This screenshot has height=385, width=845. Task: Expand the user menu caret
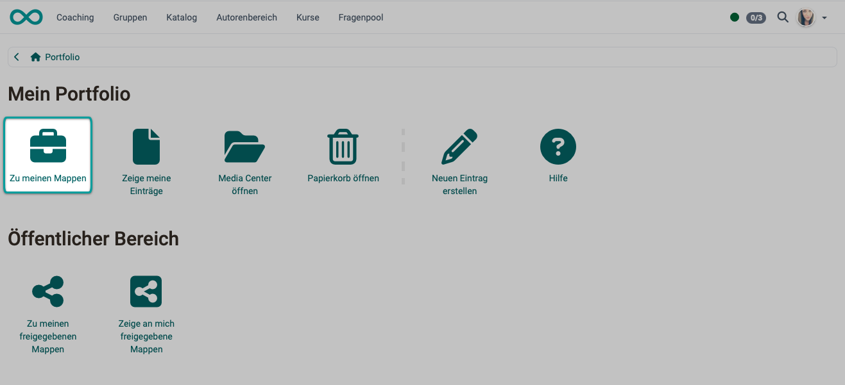[x=824, y=18]
